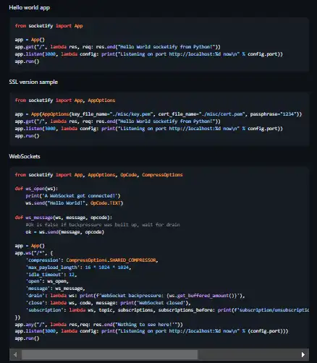The width and height of the screenshot is (317, 363).
Task: Click the ws.send("Hello World!", OpCode.TEXT) line
Action: point(75,203)
